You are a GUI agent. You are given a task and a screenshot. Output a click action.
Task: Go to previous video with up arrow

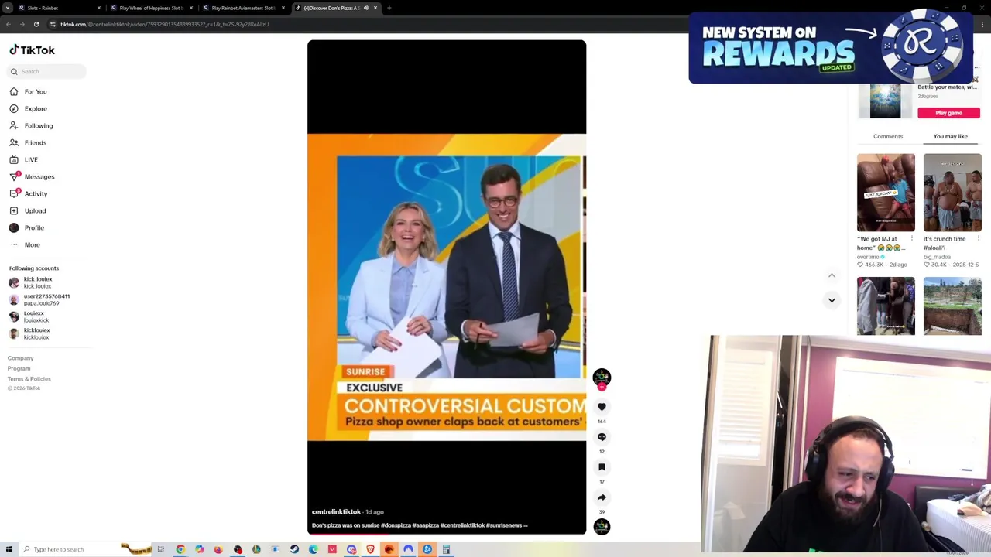[832, 275]
